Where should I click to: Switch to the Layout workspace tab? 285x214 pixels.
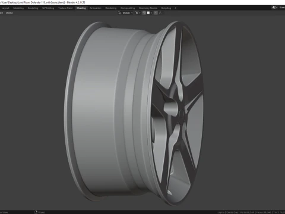(x=5, y=8)
